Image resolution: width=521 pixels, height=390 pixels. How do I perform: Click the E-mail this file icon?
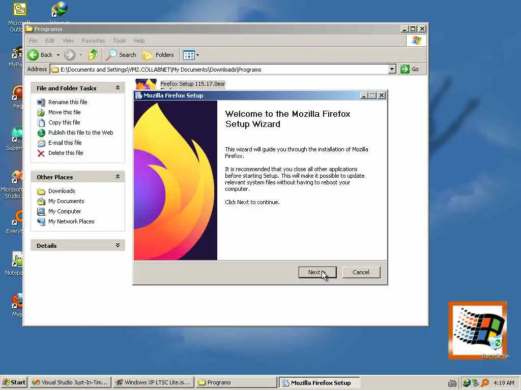(41, 143)
